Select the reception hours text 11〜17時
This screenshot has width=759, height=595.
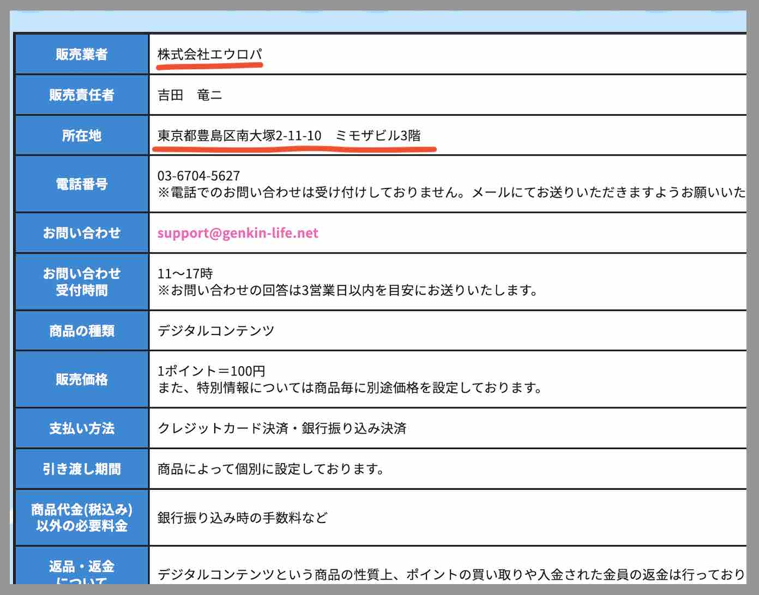(x=180, y=273)
